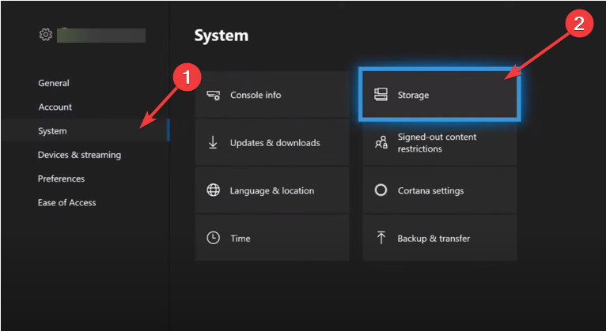The height and width of the screenshot is (331, 606).
Task: Open Updates & downloads tile
Action: point(272,142)
